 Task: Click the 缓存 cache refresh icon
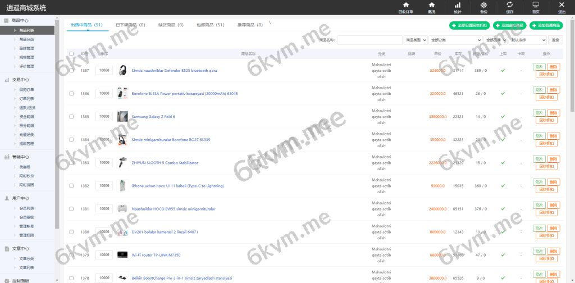(510, 7)
